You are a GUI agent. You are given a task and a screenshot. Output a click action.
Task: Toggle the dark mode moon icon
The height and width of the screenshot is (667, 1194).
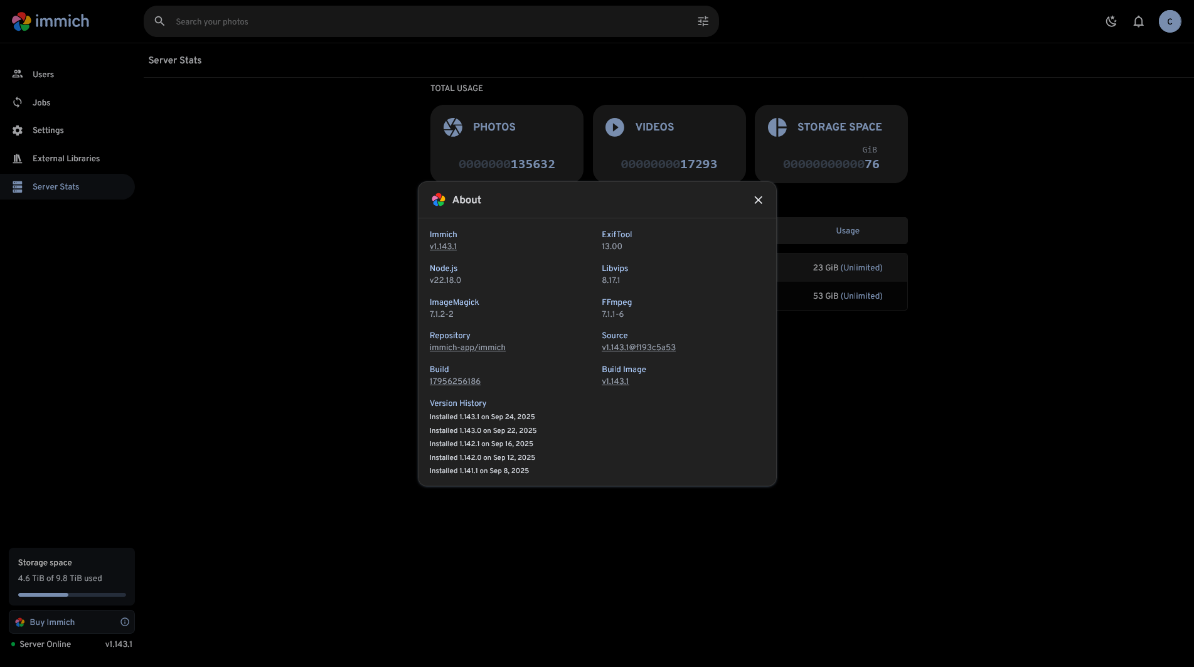tap(1111, 21)
